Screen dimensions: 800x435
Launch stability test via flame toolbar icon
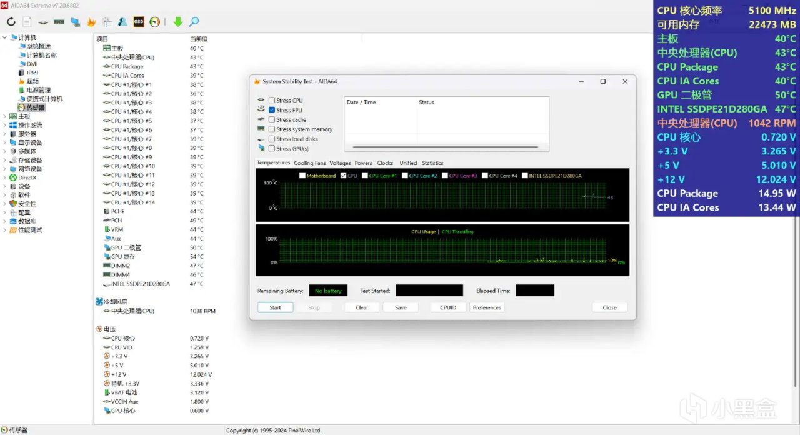click(x=91, y=22)
